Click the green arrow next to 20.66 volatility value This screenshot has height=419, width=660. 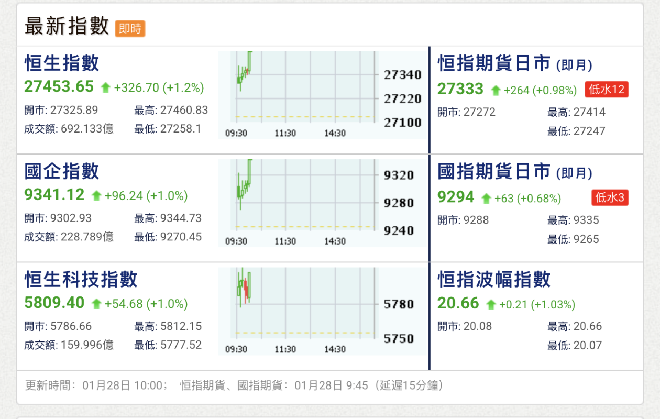pyautogui.click(x=491, y=304)
